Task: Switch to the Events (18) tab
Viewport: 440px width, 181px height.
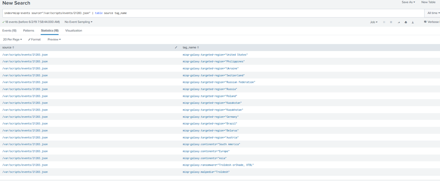Action: [9, 30]
